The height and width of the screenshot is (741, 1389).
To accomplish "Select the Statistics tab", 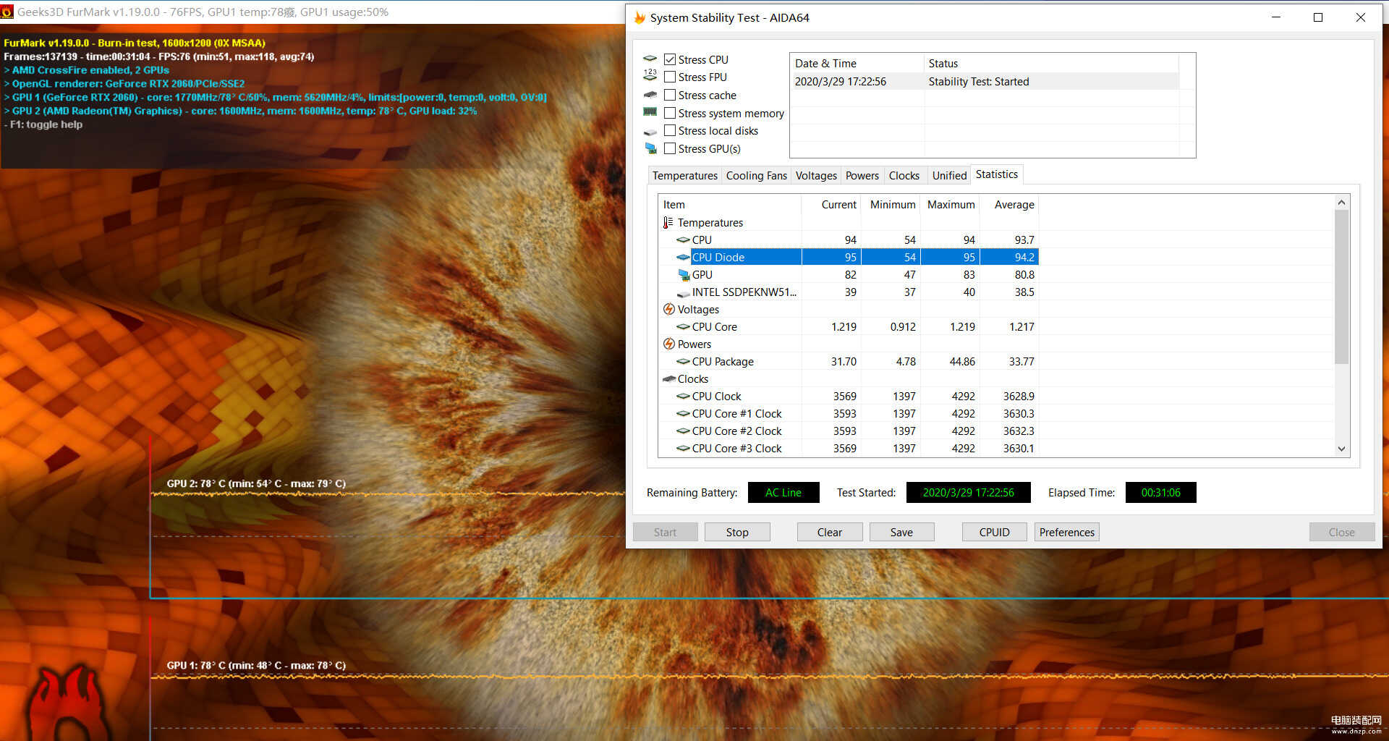I will [996, 174].
